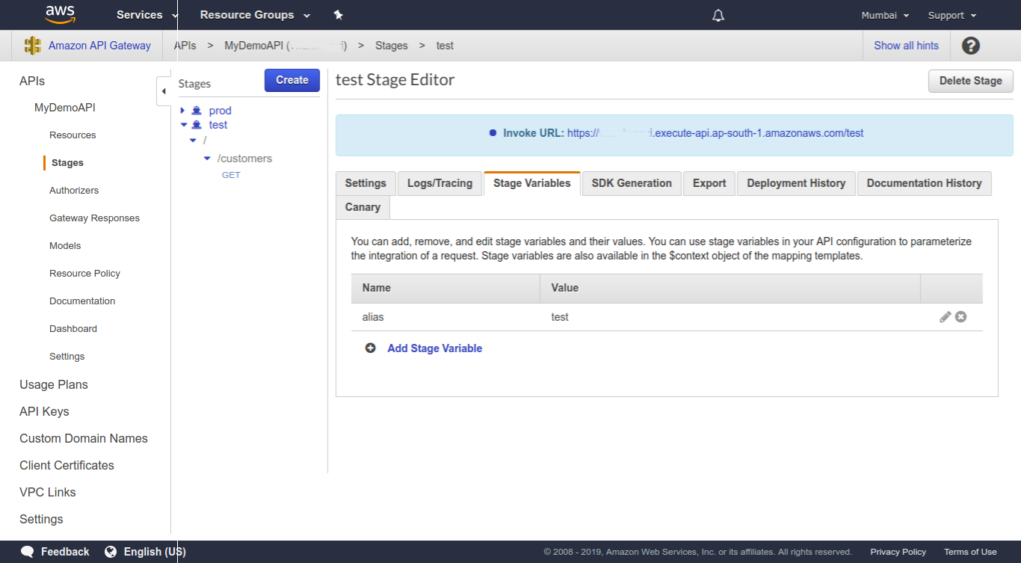
Task: Click the language globe icon
Action: tap(111, 552)
